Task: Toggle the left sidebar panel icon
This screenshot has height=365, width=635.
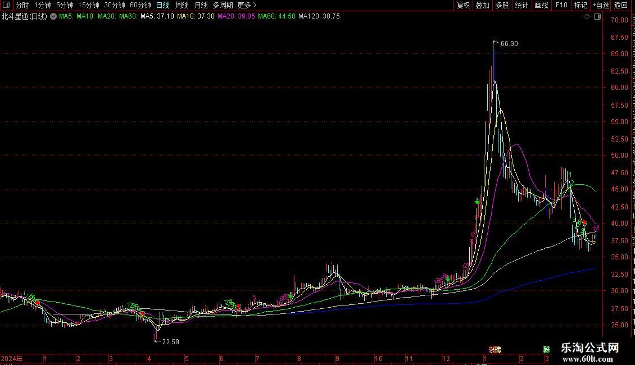Action: pyautogui.click(x=6, y=5)
